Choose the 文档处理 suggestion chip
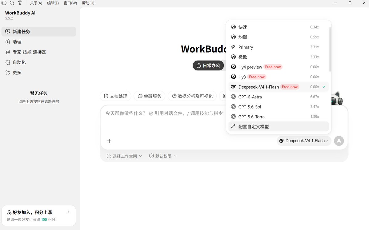 tap(115, 96)
